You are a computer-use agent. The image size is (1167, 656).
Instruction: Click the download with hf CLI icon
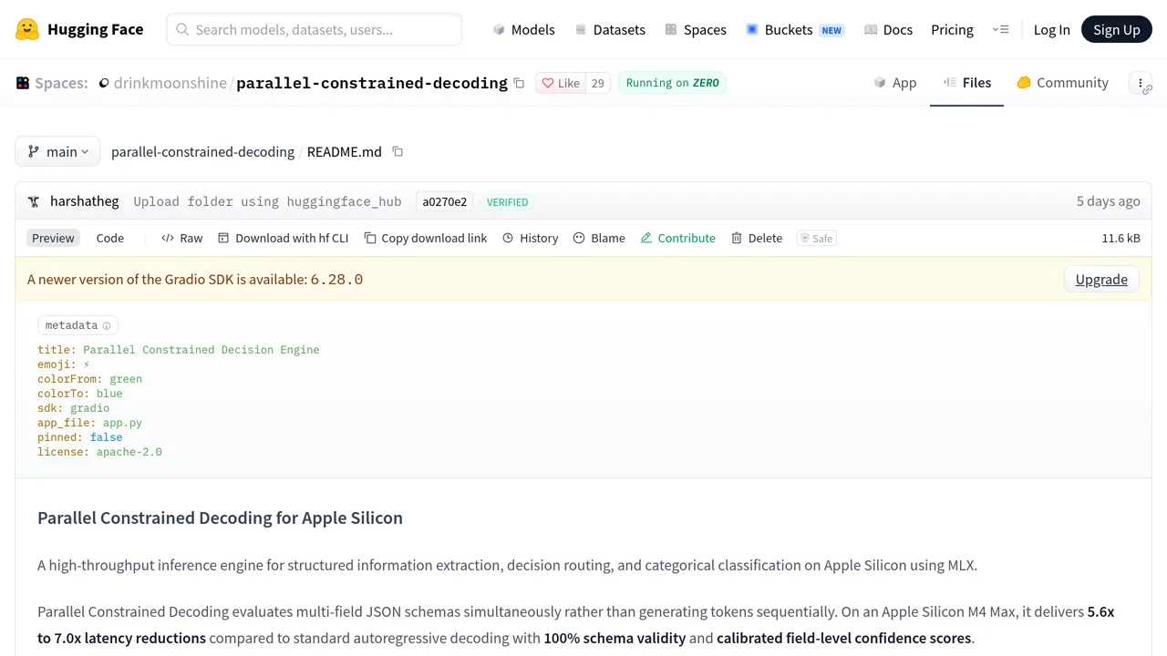[x=223, y=238]
